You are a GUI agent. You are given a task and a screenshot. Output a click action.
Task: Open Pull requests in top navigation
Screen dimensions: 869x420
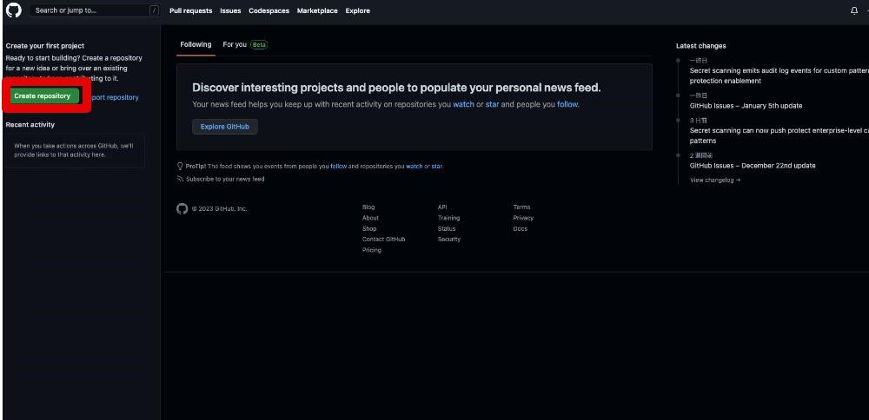(190, 10)
